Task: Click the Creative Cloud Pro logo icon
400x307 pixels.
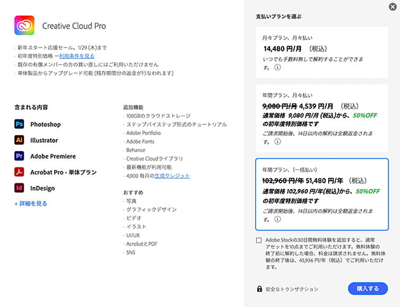Action: click(x=24, y=26)
